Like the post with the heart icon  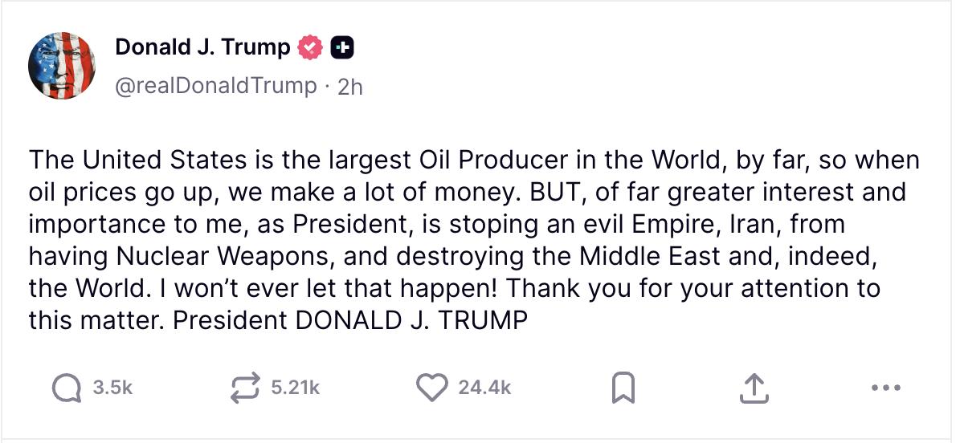click(x=431, y=388)
